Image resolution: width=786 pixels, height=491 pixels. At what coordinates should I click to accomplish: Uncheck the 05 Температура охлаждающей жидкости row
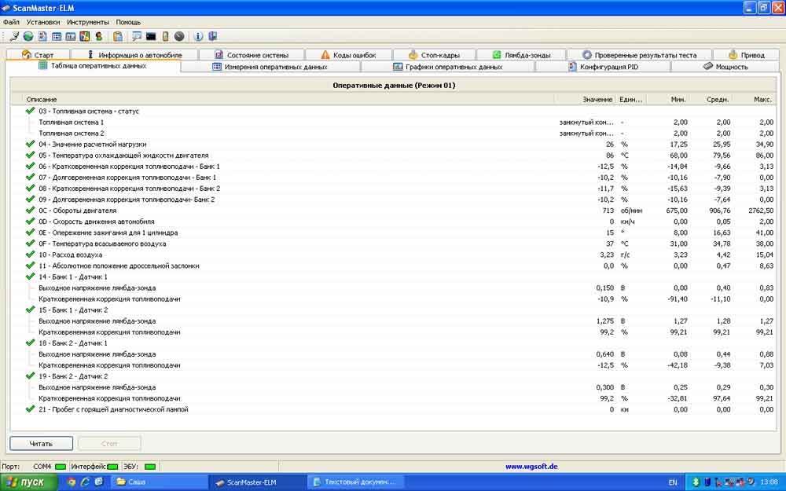(30, 156)
